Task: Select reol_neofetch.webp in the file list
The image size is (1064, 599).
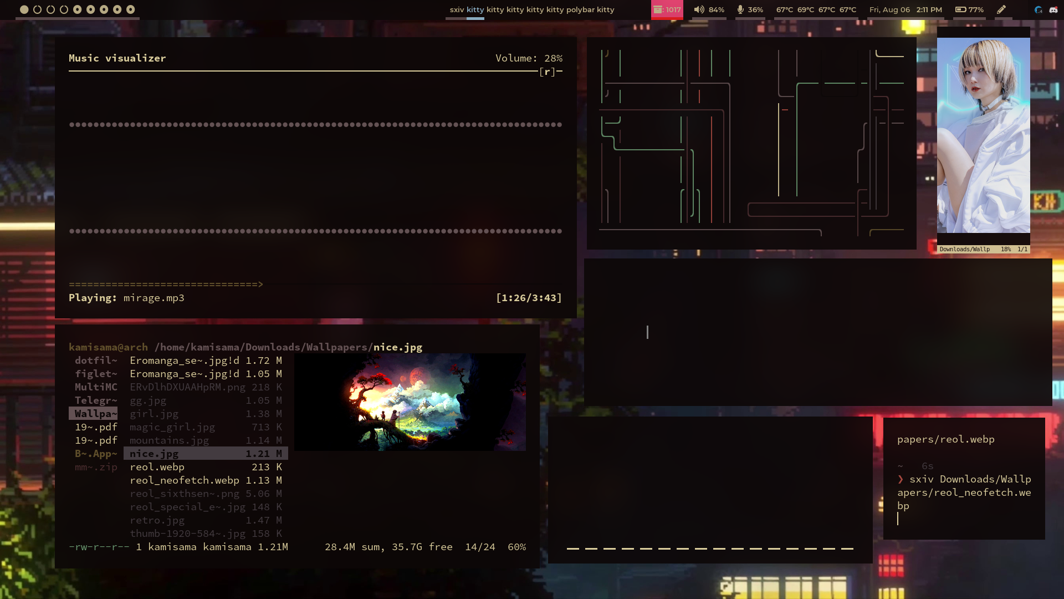Action: 183,480
